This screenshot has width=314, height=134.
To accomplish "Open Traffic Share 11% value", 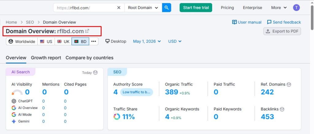I will tap(128, 117).
